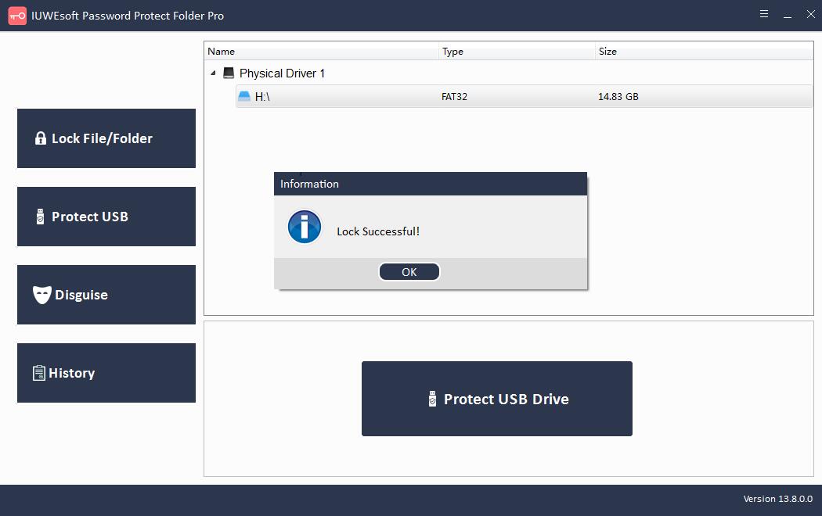Viewport: 822px width, 516px height.
Task: Click the hard disk icon of Physical Driver 1
Action: click(229, 73)
